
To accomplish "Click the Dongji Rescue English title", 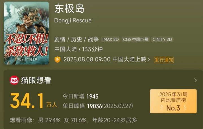I will coord(73,21).
